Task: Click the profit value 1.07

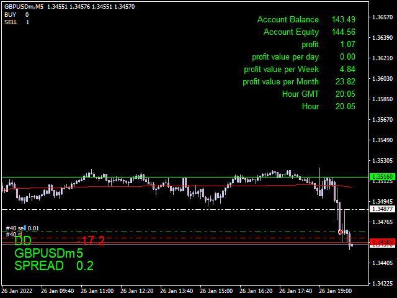Action: [347, 44]
